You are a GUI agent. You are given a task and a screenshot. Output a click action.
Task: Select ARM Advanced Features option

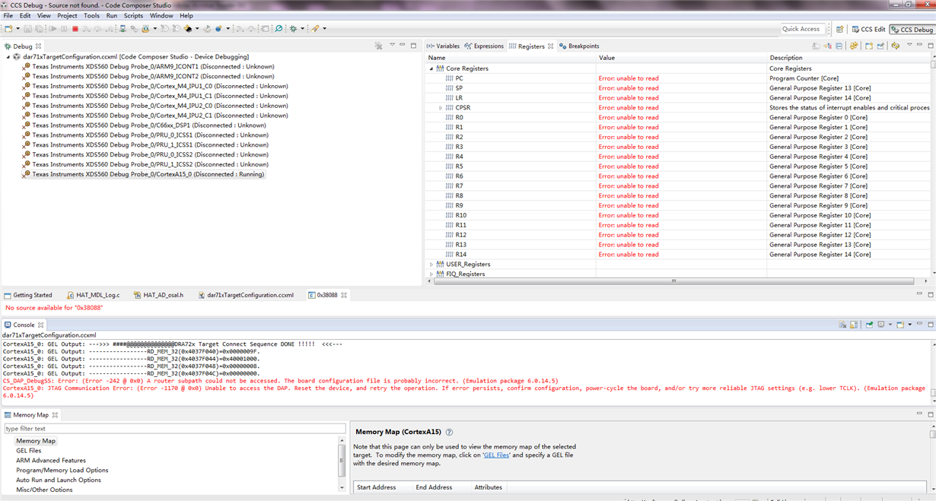pos(51,461)
